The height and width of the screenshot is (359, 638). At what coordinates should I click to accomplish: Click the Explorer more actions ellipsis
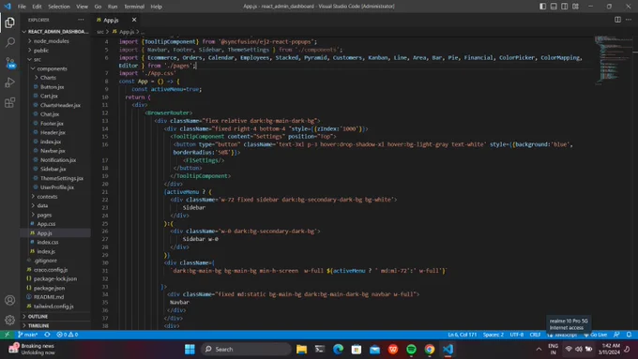coord(81,20)
